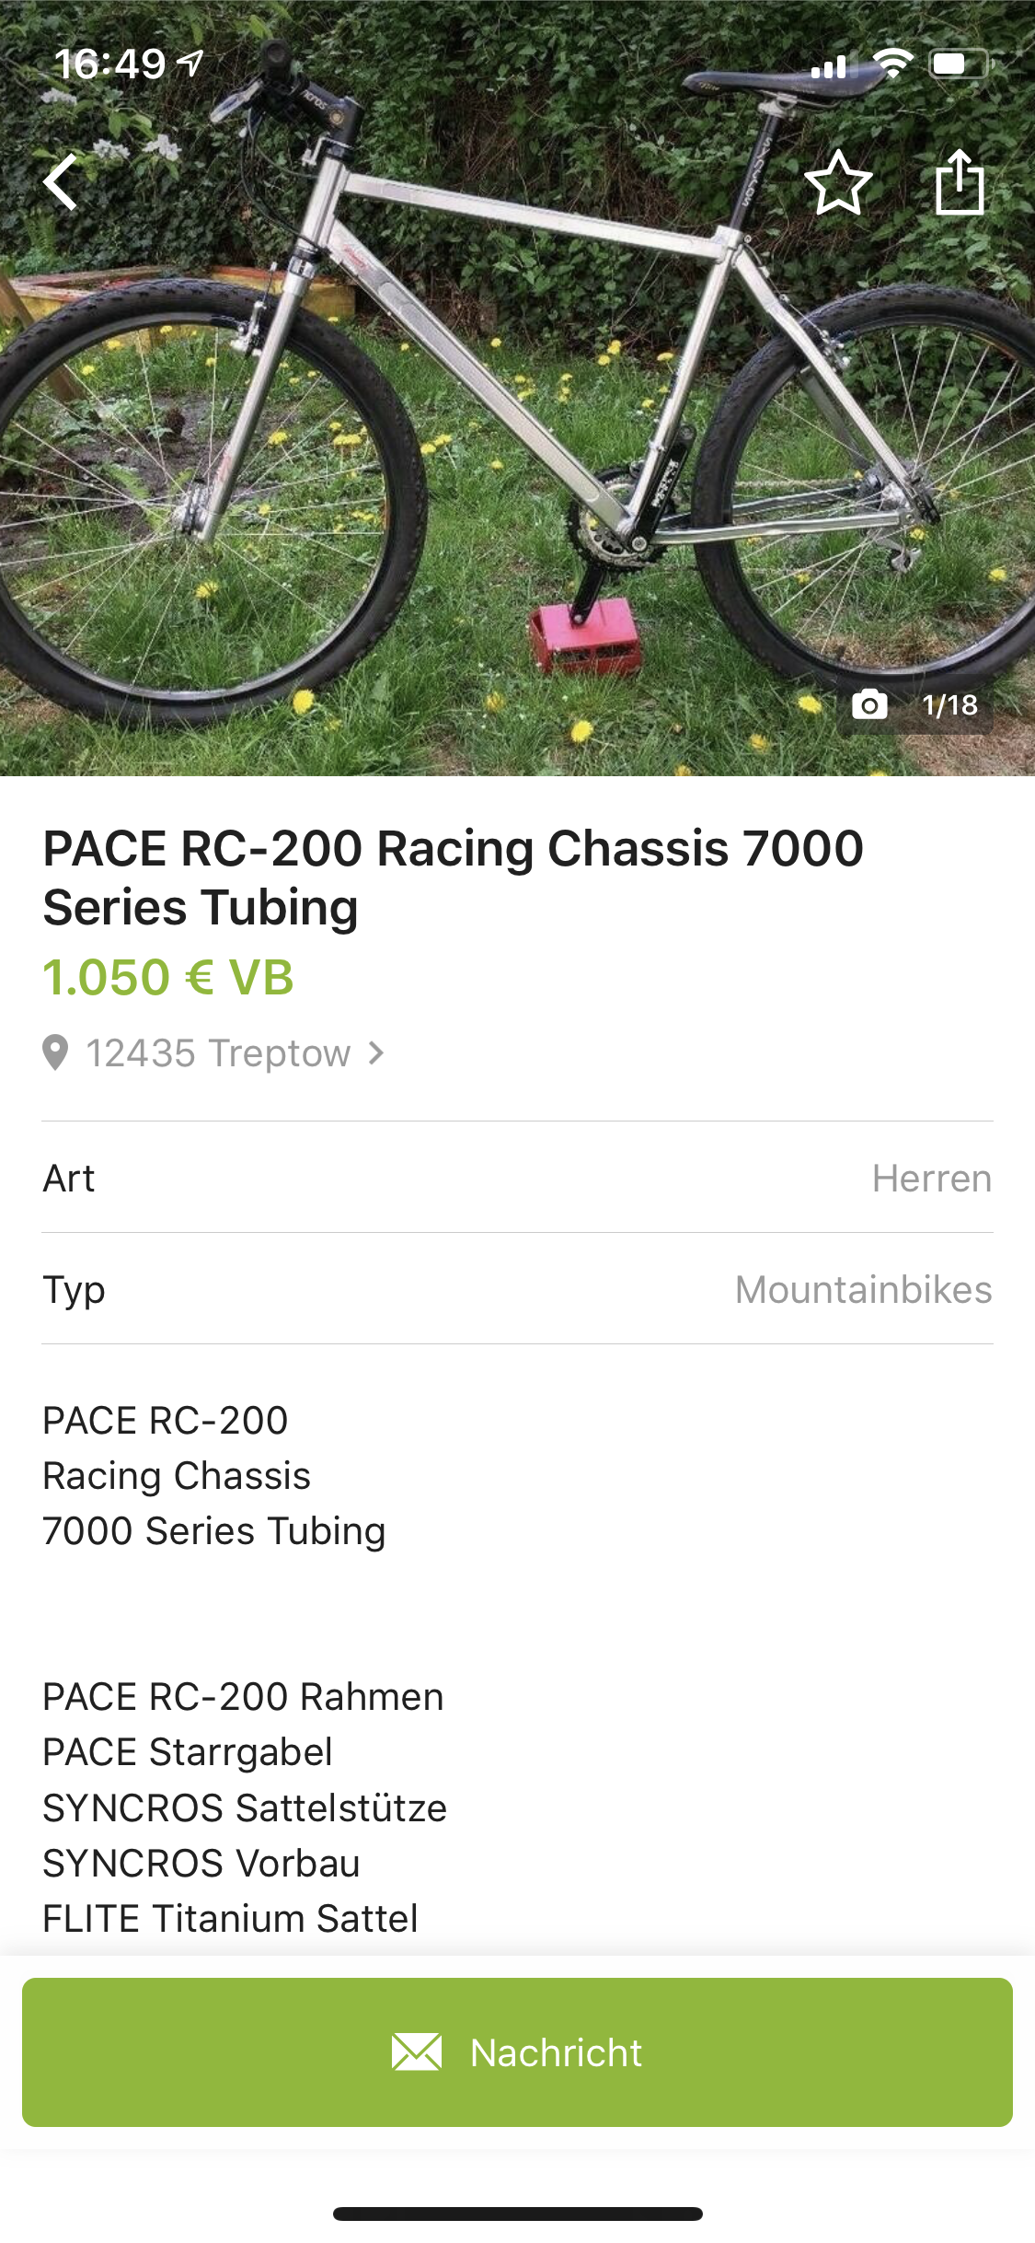The width and height of the screenshot is (1035, 2243).
Task: Tap the camera icon on the photo
Action: point(869,705)
